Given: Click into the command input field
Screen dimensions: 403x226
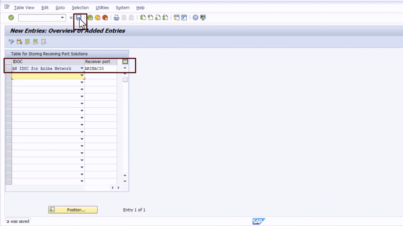Looking at the screenshot, I should coord(39,18).
